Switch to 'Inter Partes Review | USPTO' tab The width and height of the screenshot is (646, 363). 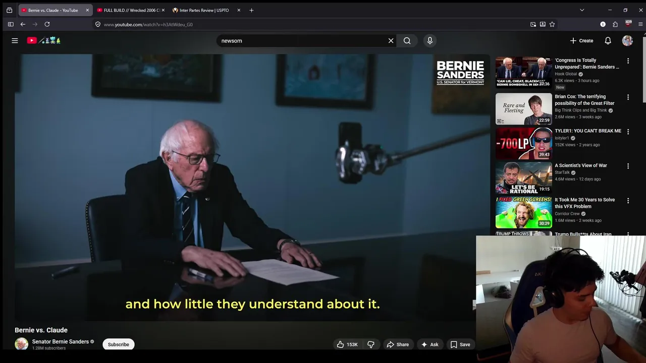pyautogui.click(x=206, y=10)
